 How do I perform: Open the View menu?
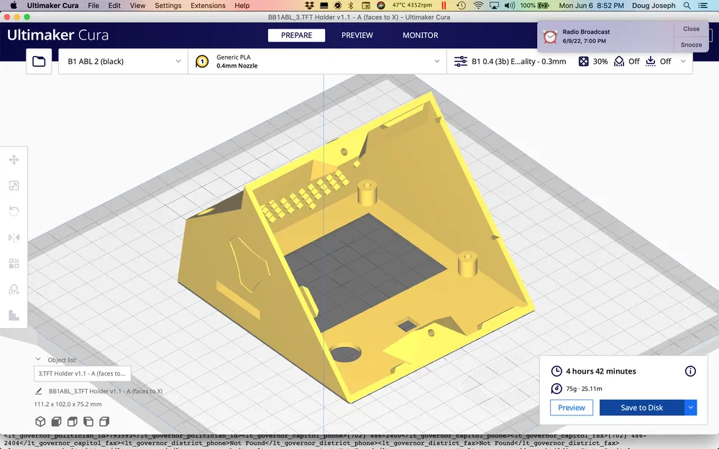[x=137, y=6]
